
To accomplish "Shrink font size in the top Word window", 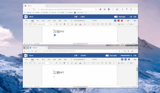I will (x=61, y=24).
